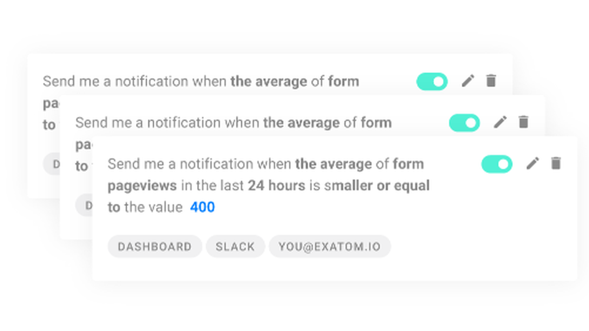Click the trash icon on the middle card
Image resolution: width=589 pixels, height=331 pixels.
(523, 122)
